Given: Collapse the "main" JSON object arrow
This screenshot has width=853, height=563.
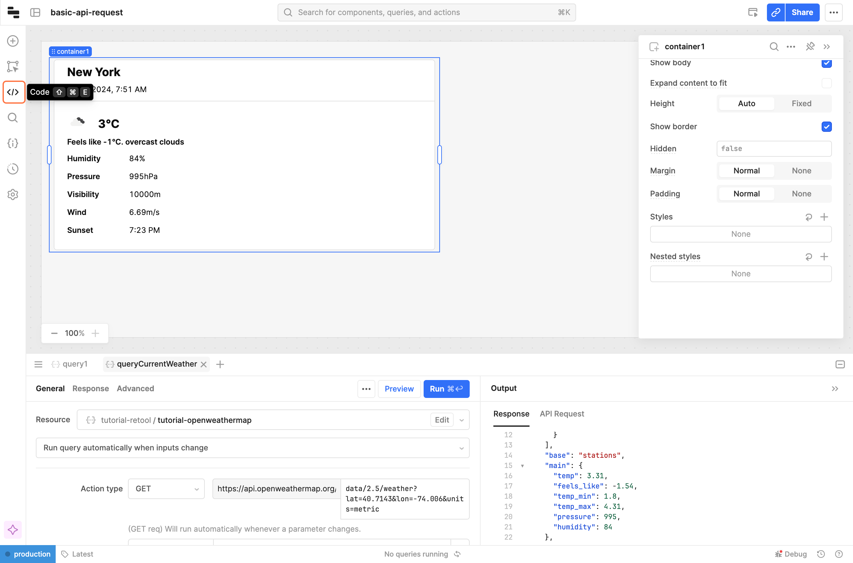Looking at the screenshot, I should (522, 466).
